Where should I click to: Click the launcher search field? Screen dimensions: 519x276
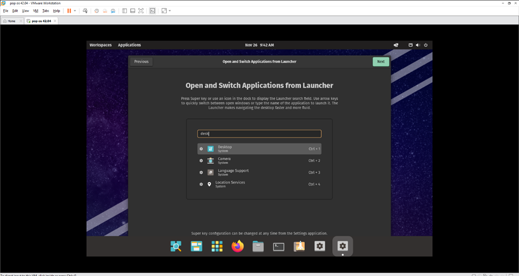tap(259, 133)
